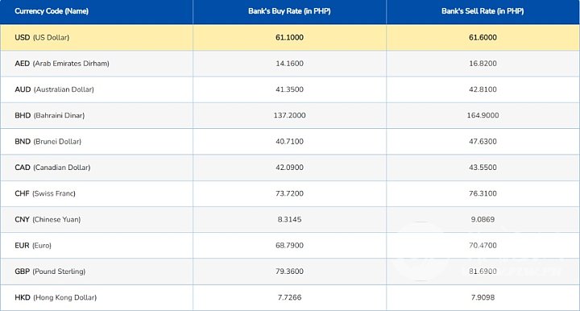
Task: Click USD sell rate 61.6000
Action: pyautogui.click(x=483, y=37)
